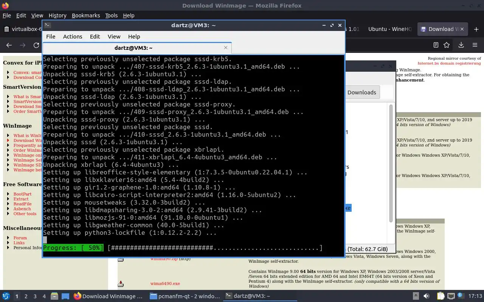This screenshot has width=484, height=302.
Task: Switch to virtualbox-6 Firefox tab
Action: click(22, 29)
